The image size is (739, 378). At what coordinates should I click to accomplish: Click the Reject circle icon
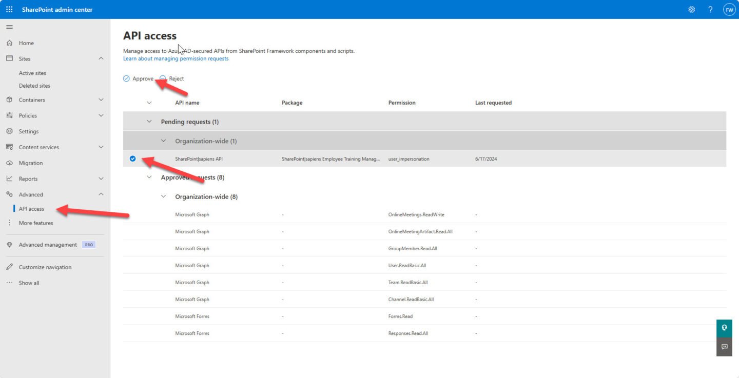[x=163, y=78]
